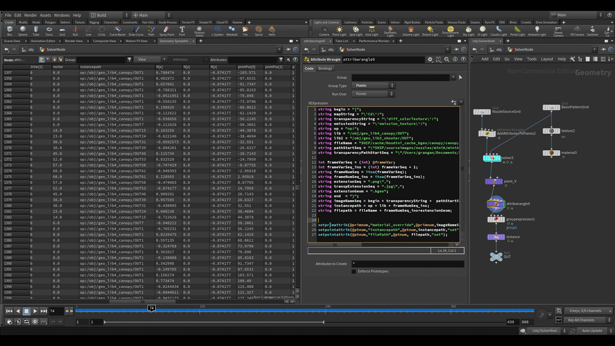
Task: Open the parameter gear menu for Attribute Wrangle
Action: (430, 59)
